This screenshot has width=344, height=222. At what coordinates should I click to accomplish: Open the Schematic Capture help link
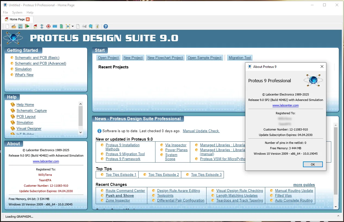coord(32,110)
